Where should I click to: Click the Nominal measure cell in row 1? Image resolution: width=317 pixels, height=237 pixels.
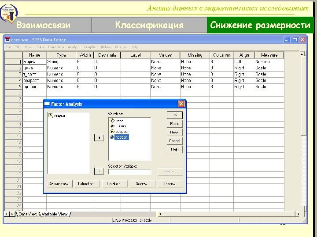pos(269,62)
